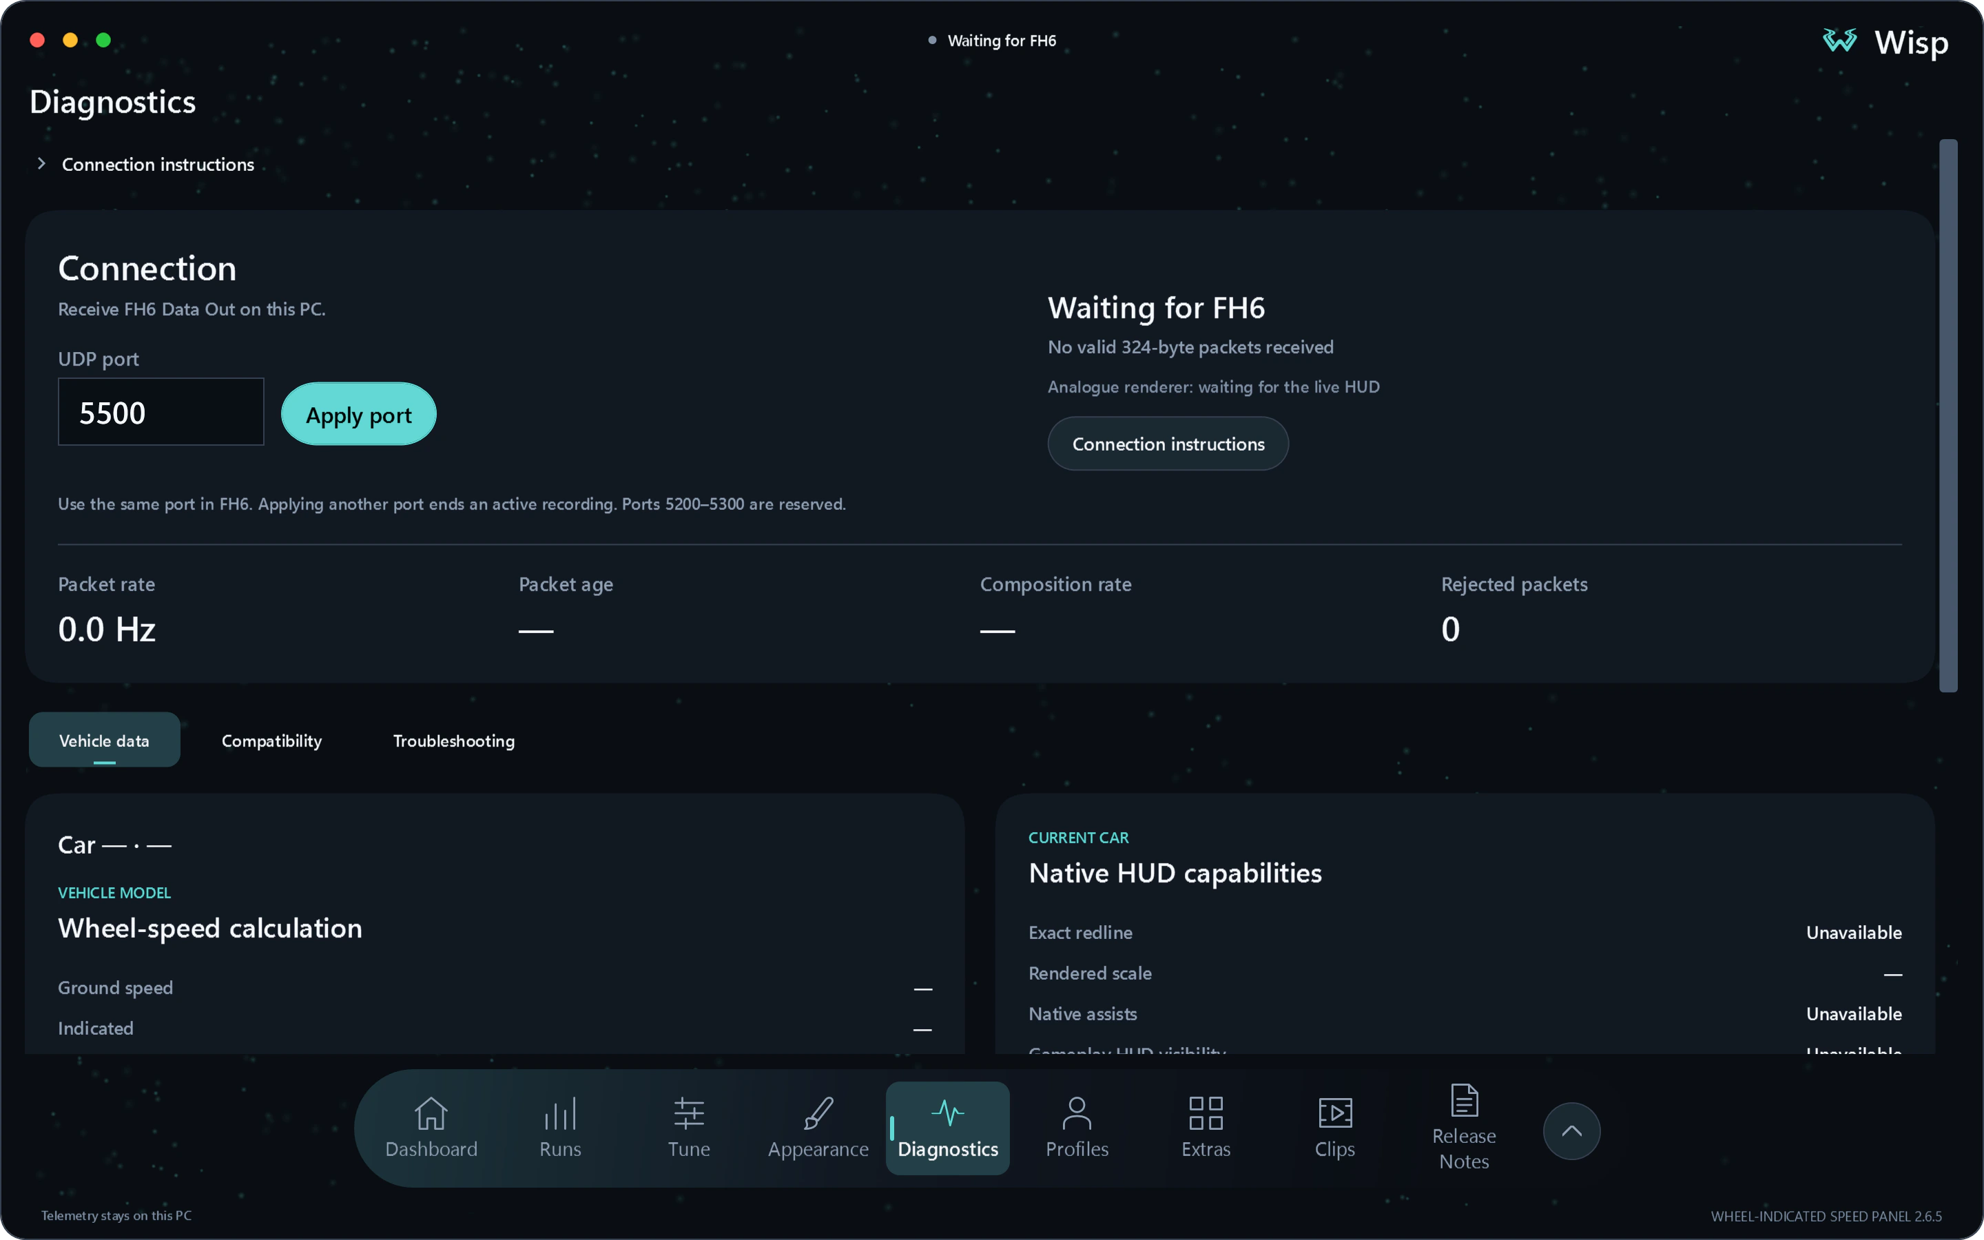The image size is (1984, 1240).
Task: Click the "Ground speed" row label
Action: pyautogui.click(x=115, y=987)
